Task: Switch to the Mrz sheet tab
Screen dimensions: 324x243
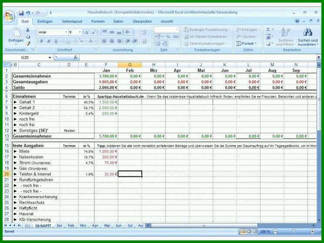Action: point(83,226)
